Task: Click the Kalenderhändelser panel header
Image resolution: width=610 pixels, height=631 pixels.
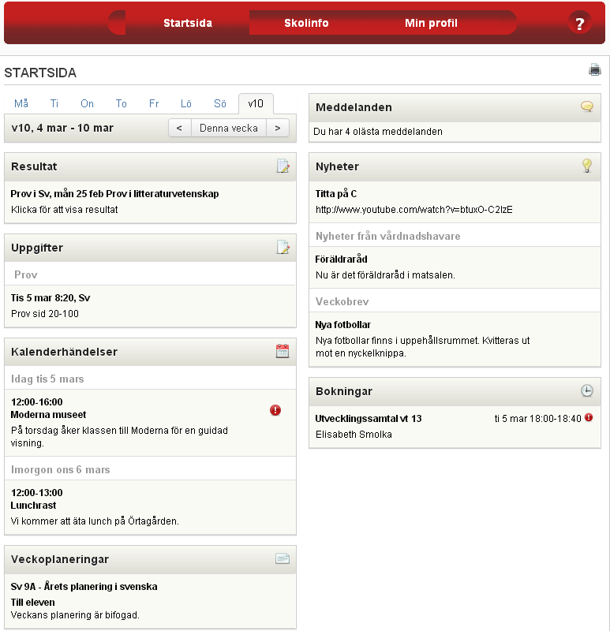Action: [150, 352]
